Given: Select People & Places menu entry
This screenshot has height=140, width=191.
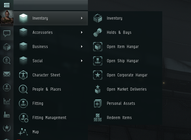Looking at the screenshot, I should pyautogui.click(x=51, y=89).
